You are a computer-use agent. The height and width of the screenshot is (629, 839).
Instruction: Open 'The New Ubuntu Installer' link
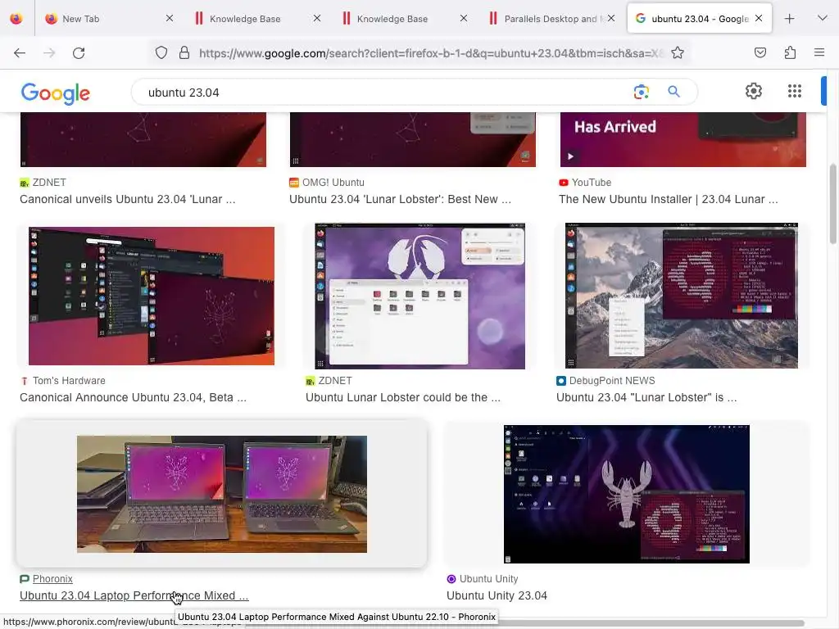tap(669, 200)
